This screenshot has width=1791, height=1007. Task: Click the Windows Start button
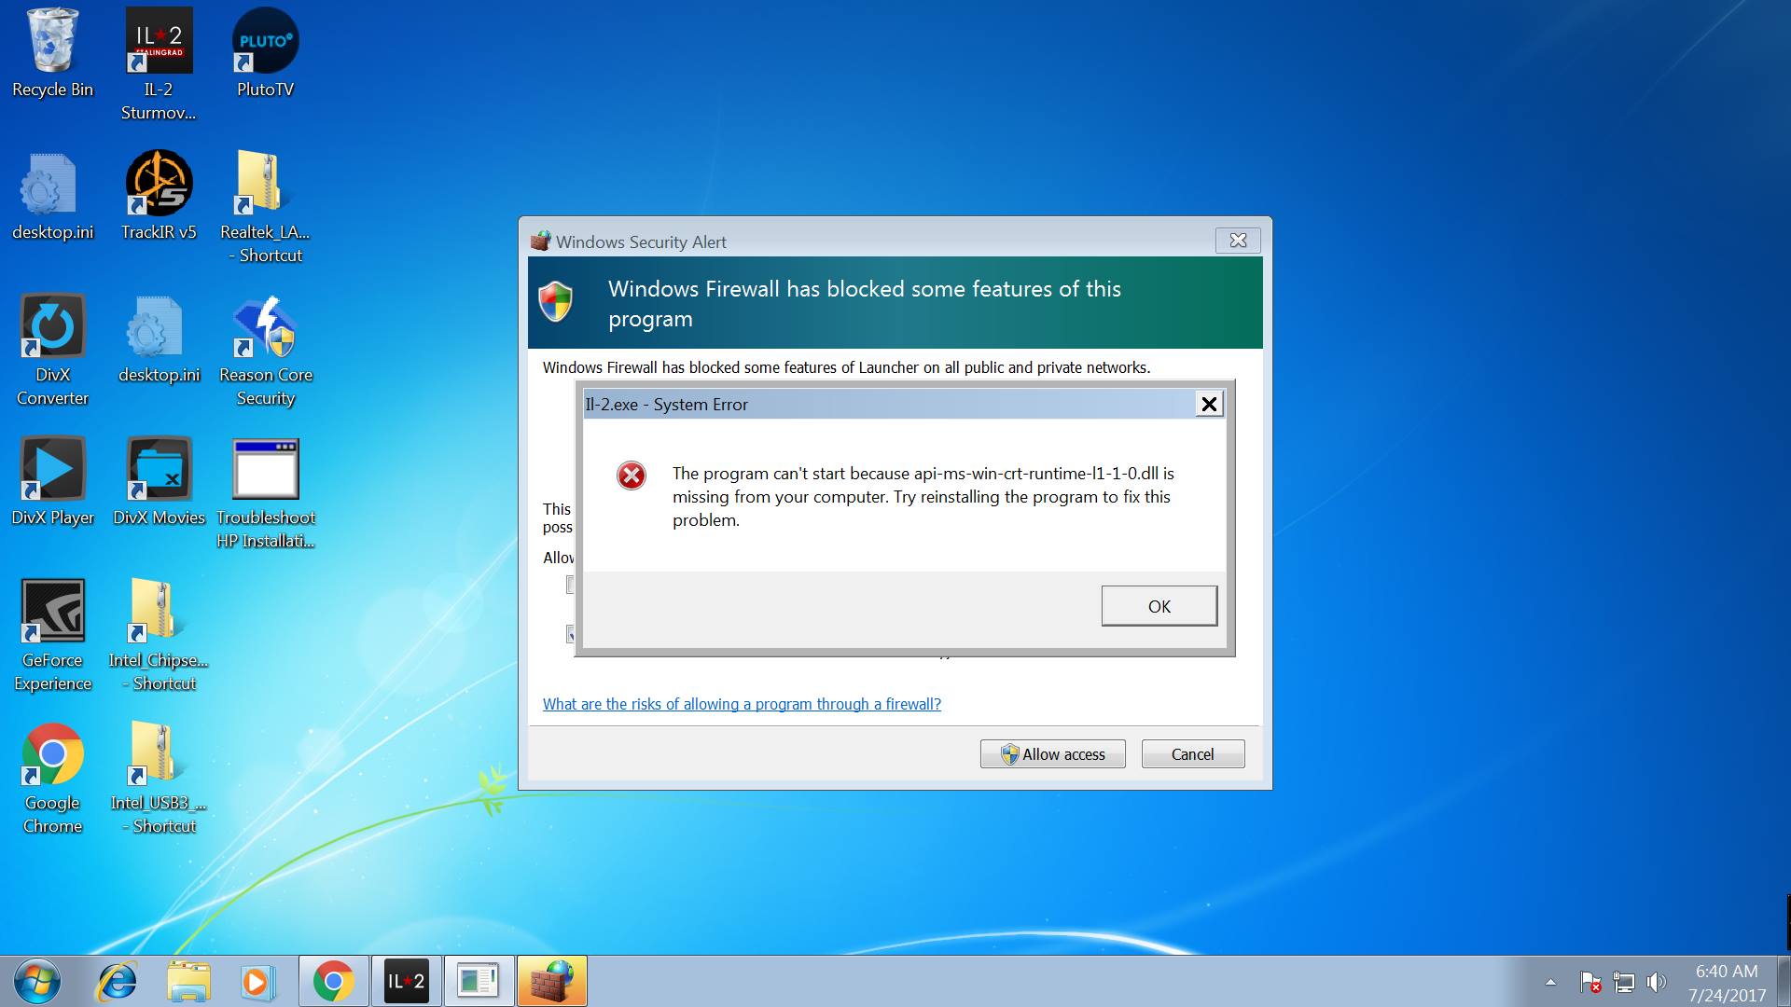point(37,981)
